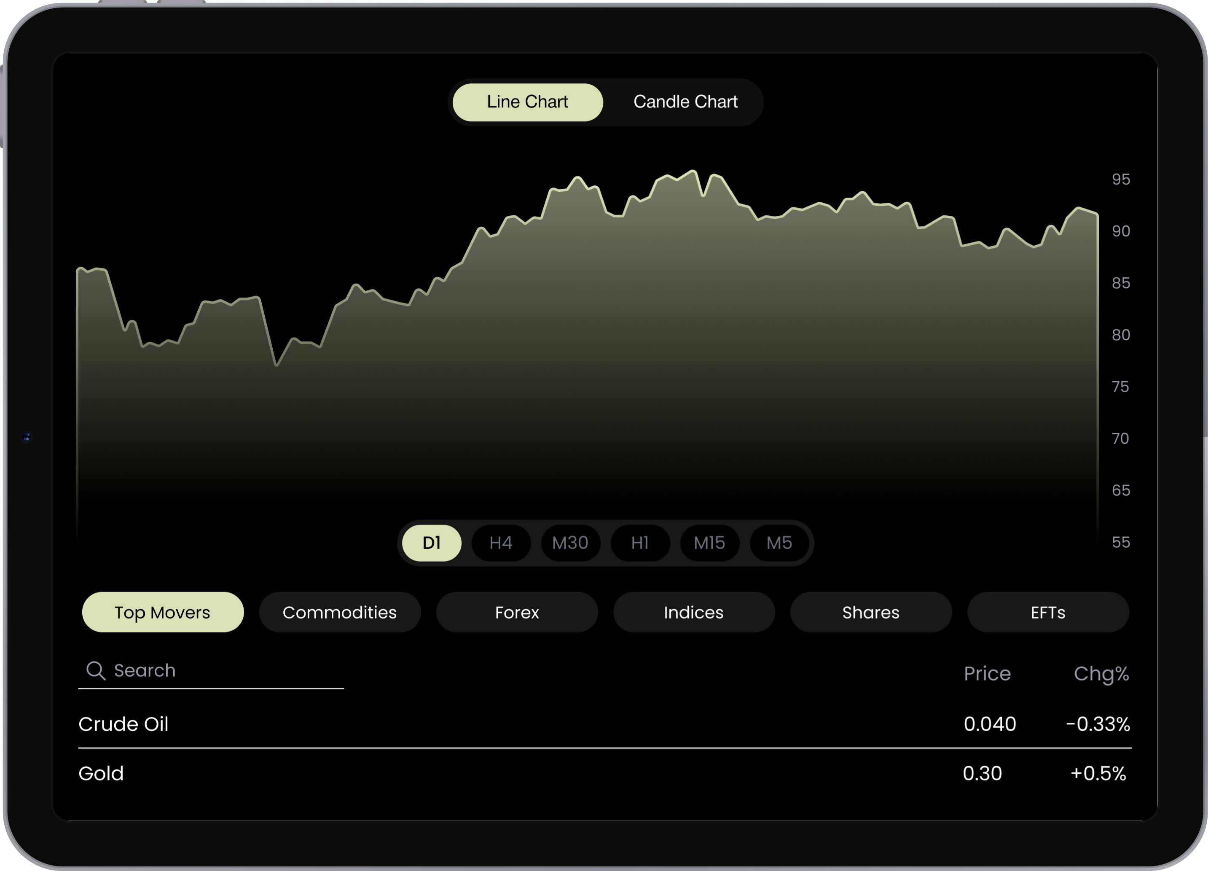This screenshot has height=871, width=1208.
Task: Select the H4 timeframe
Action: pos(501,543)
